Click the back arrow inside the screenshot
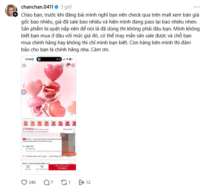Viewport: 206px width, 191px height. [x=24, y=65]
